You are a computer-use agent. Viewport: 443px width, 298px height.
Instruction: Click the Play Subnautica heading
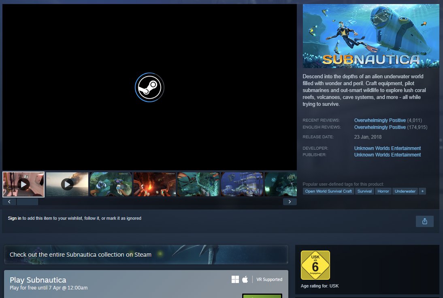(38, 280)
